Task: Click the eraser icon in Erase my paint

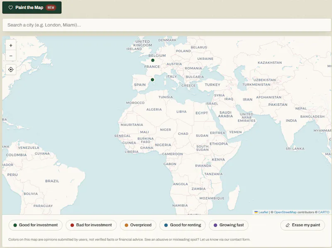Action: [288, 225]
